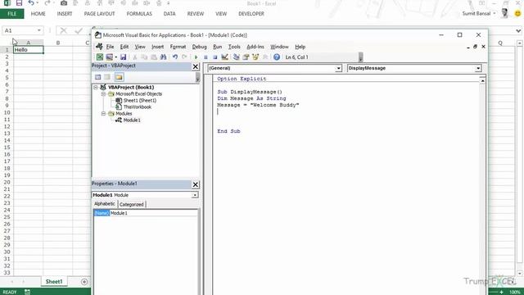Add a new sheet with plus button

point(84,282)
